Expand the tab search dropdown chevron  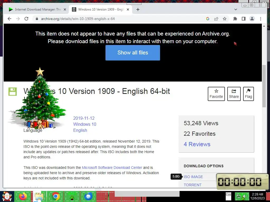[235, 9]
